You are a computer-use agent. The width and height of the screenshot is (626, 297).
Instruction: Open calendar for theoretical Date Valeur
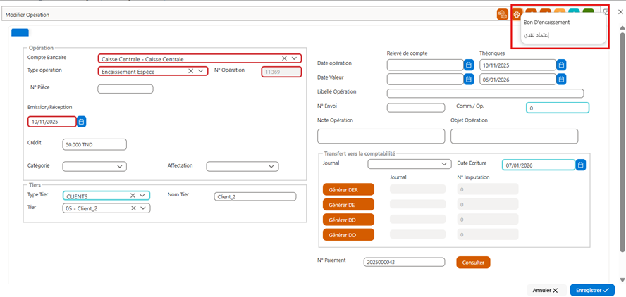[x=561, y=80]
